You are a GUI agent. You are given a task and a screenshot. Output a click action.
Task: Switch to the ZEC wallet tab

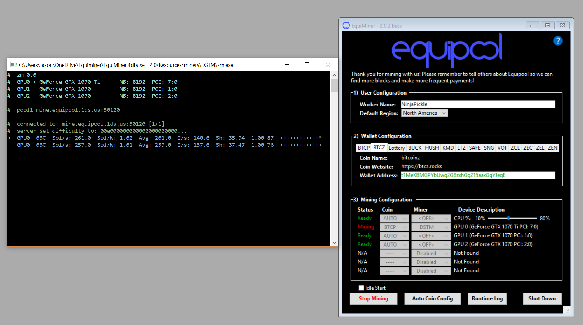528,148
